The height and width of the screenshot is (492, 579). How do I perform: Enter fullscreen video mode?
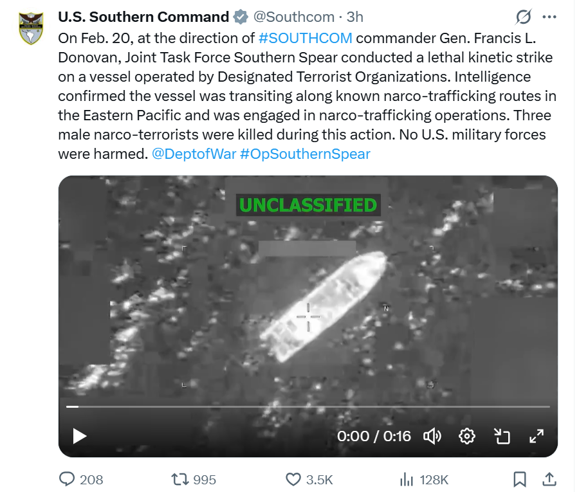coord(536,436)
